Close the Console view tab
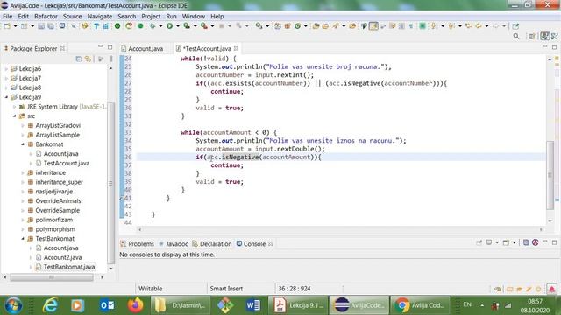This screenshot has width=561, height=315. tap(271, 243)
